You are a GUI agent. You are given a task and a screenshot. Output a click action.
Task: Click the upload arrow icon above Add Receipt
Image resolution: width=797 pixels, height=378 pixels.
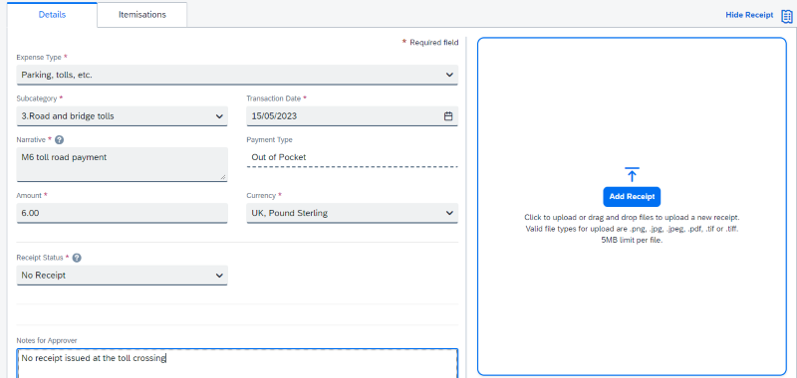tap(632, 175)
